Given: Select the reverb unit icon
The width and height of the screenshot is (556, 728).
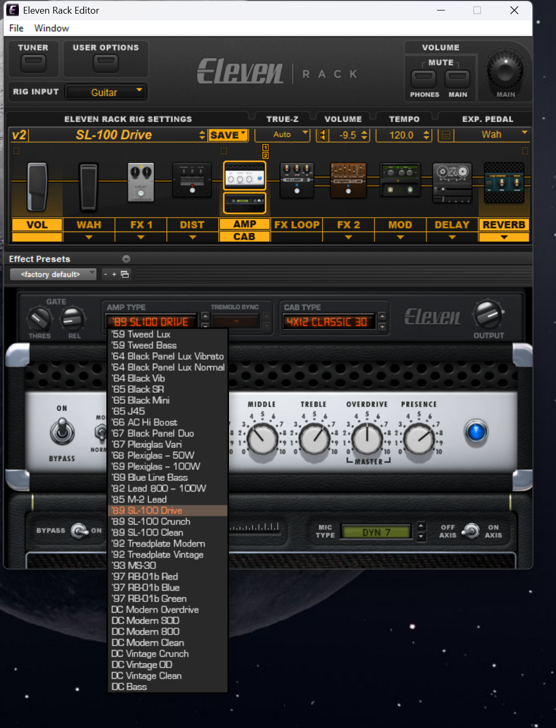Looking at the screenshot, I should pos(504,183).
